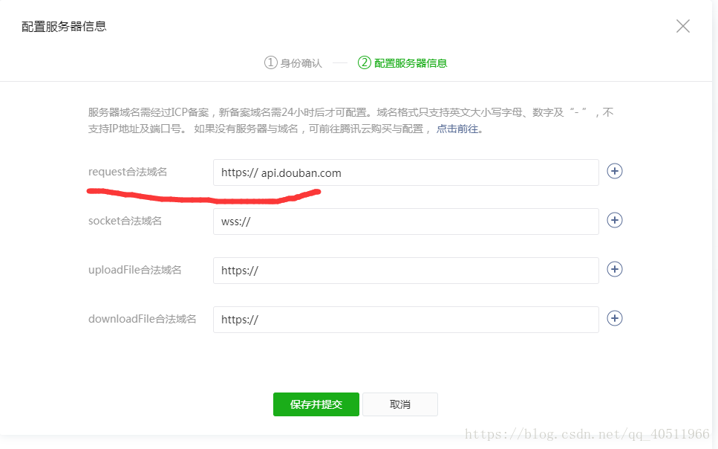Click the 配置服务器信息 dialog title
The image size is (718, 449).
(x=64, y=27)
